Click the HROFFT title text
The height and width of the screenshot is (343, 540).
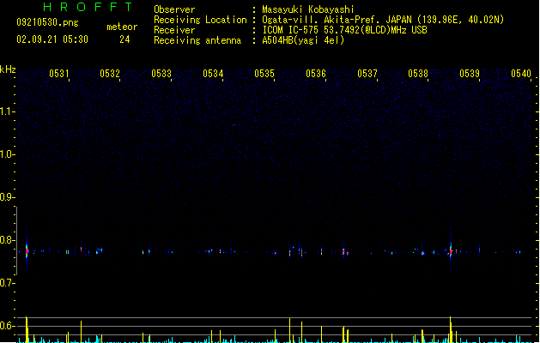point(88,7)
